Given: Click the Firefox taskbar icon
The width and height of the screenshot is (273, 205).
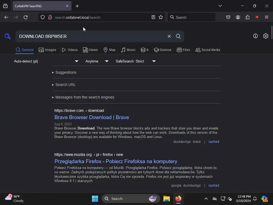Looking at the screenshot, I should [178, 199].
